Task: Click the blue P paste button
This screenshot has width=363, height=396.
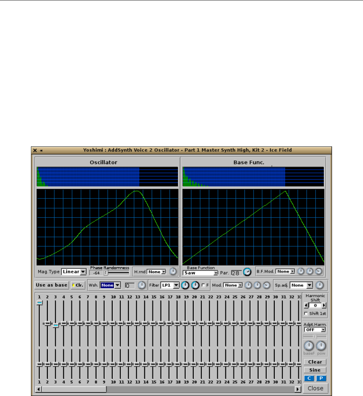Action: [x=321, y=378]
